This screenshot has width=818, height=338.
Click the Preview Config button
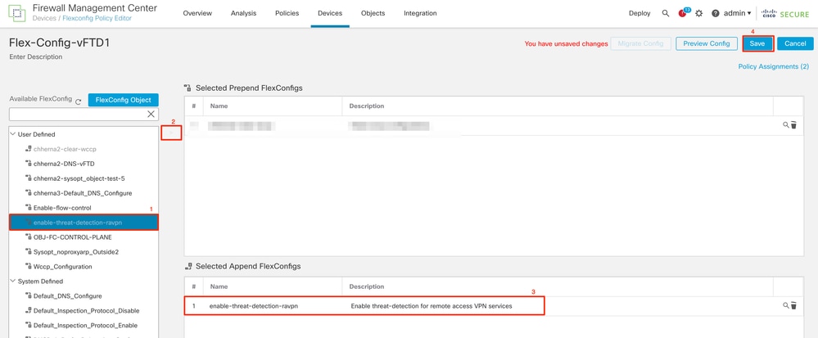pyautogui.click(x=707, y=44)
